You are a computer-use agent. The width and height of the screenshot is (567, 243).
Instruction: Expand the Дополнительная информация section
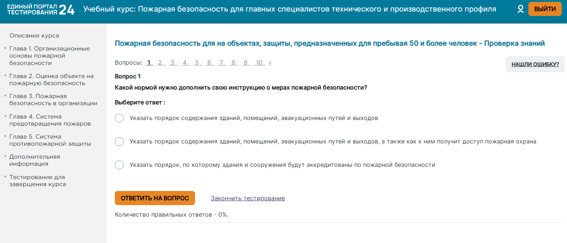coord(35,160)
